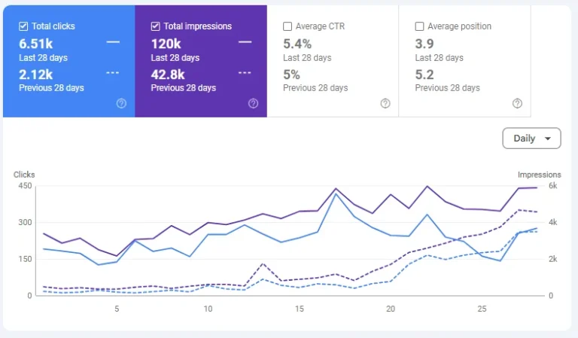Open help icon in Average position card
The height and width of the screenshot is (338, 578).
click(517, 103)
